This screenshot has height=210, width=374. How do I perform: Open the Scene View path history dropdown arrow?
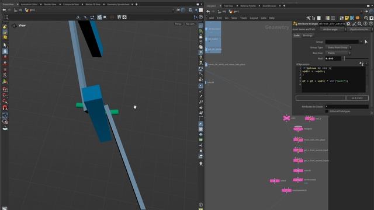(173, 10)
